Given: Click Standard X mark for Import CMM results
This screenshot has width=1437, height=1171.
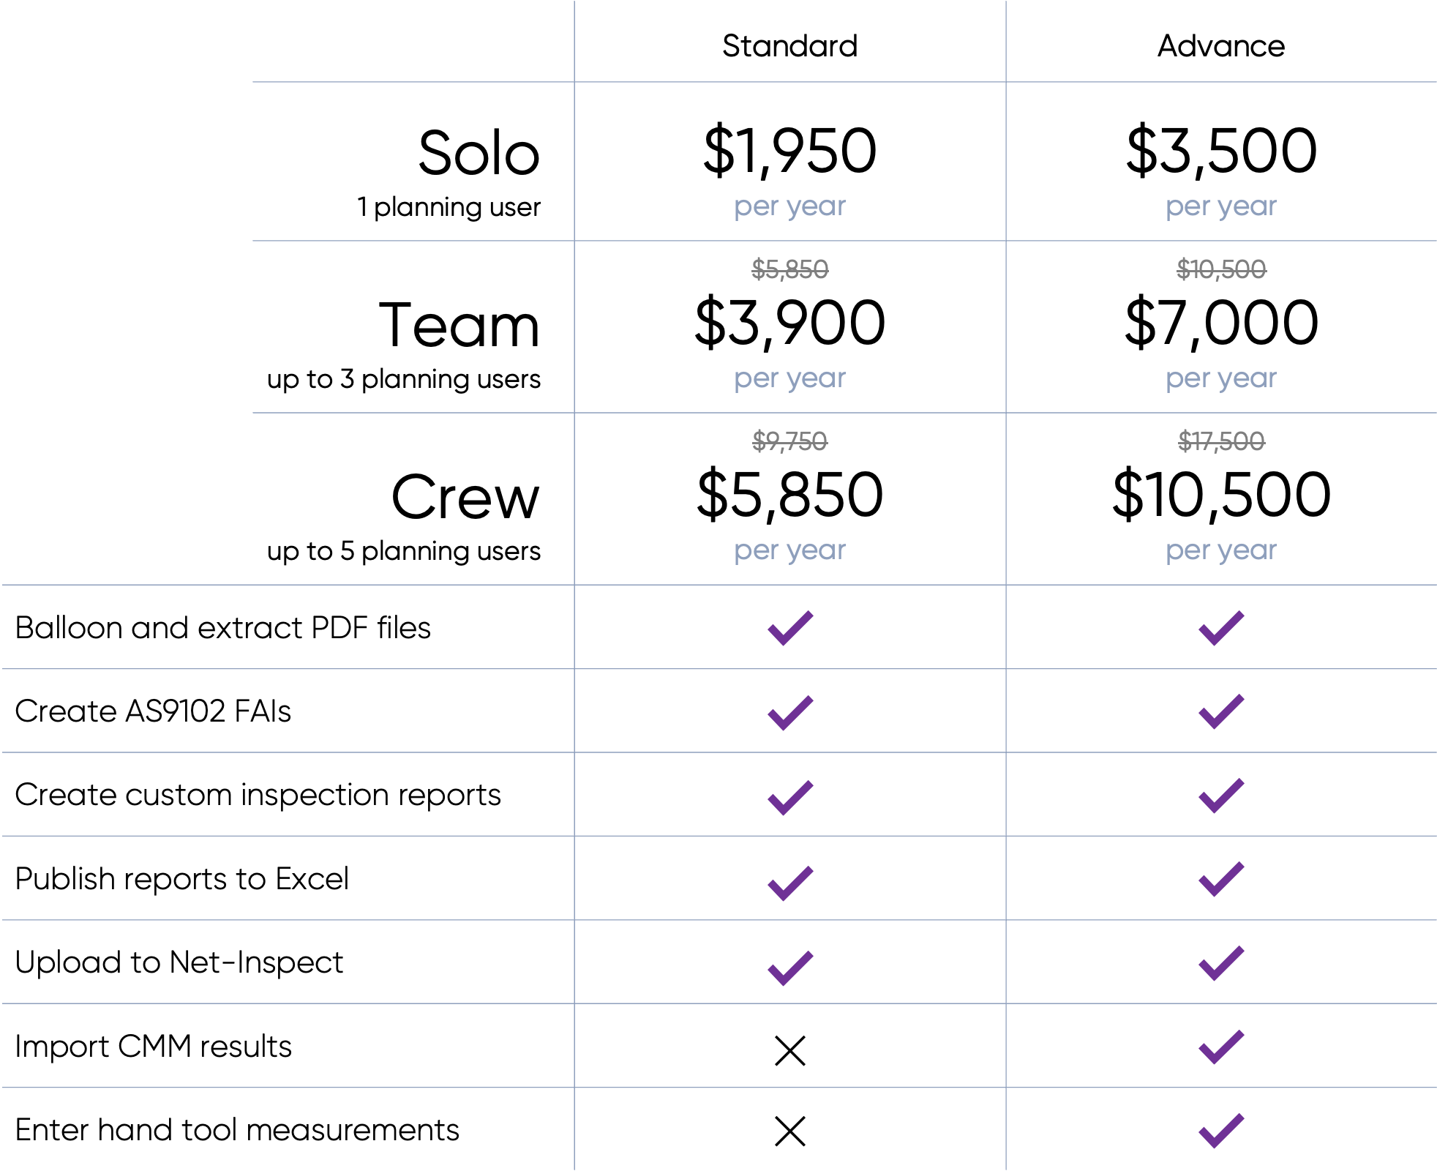Looking at the screenshot, I should coord(790,1050).
